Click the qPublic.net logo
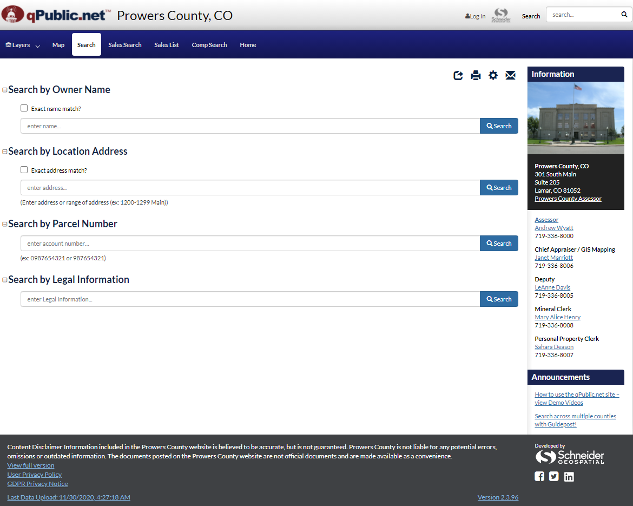633x506 pixels. [x=56, y=15]
